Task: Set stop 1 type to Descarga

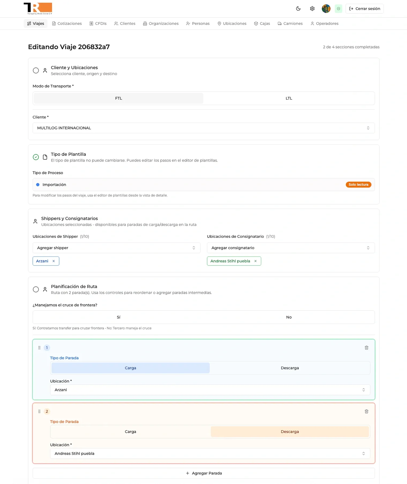Action: (289, 368)
